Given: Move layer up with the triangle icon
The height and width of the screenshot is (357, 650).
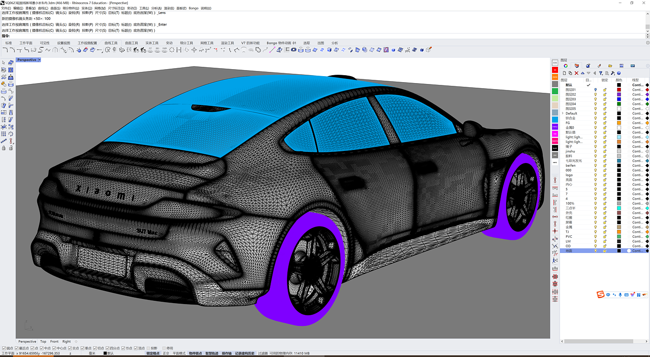Looking at the screenshot, I should (x=583, y=73).
